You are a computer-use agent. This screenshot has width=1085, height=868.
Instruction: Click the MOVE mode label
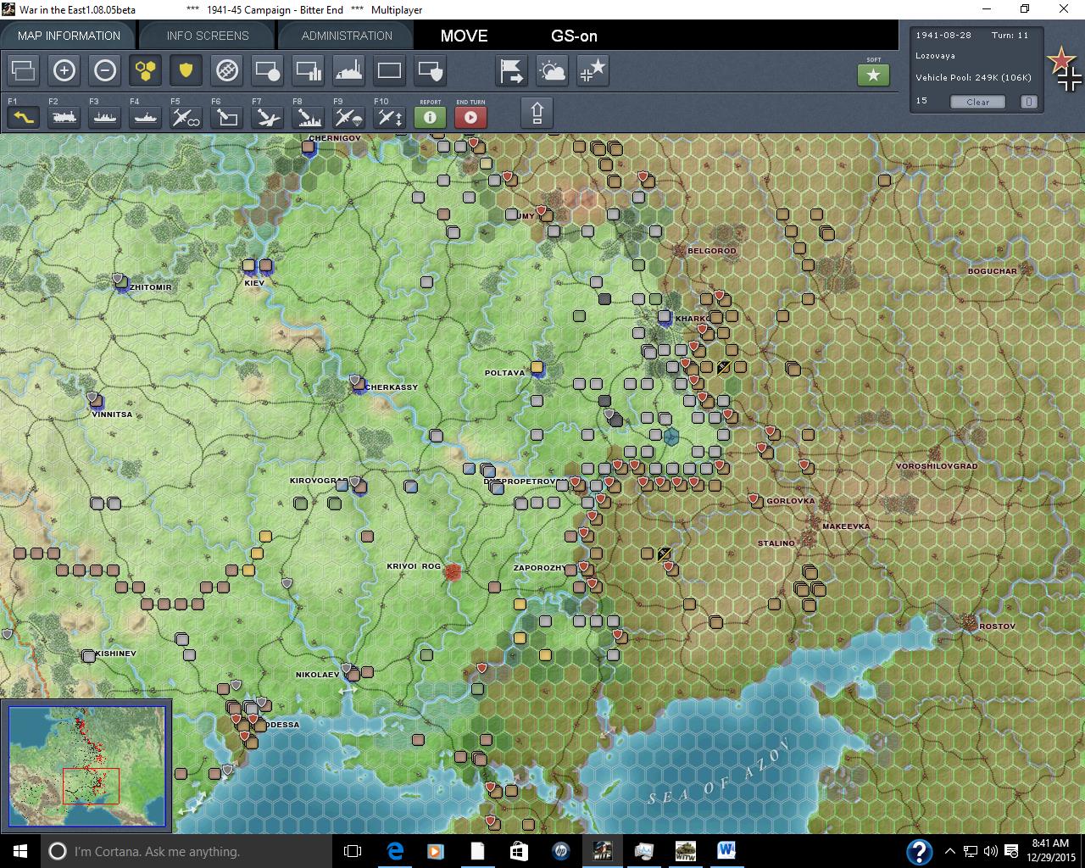coord(464,36)
